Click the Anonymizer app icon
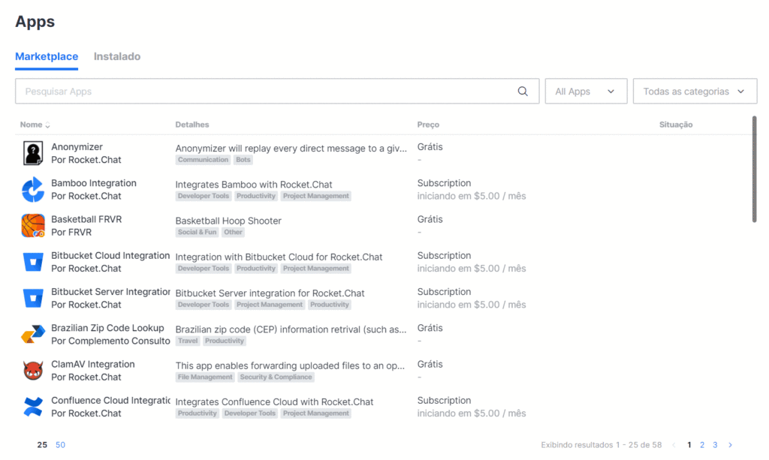769x460 pixels. pos(33,153)
